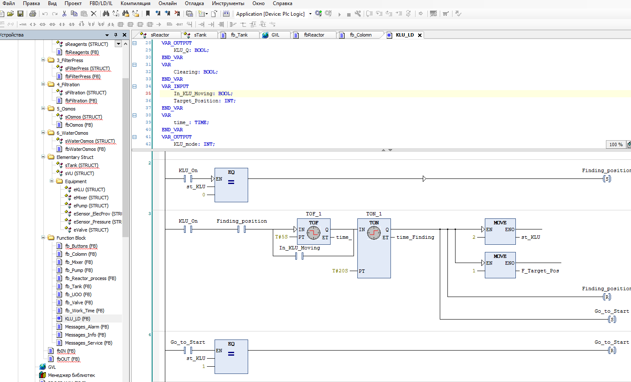Print using the printer toolbar icon

33,14
